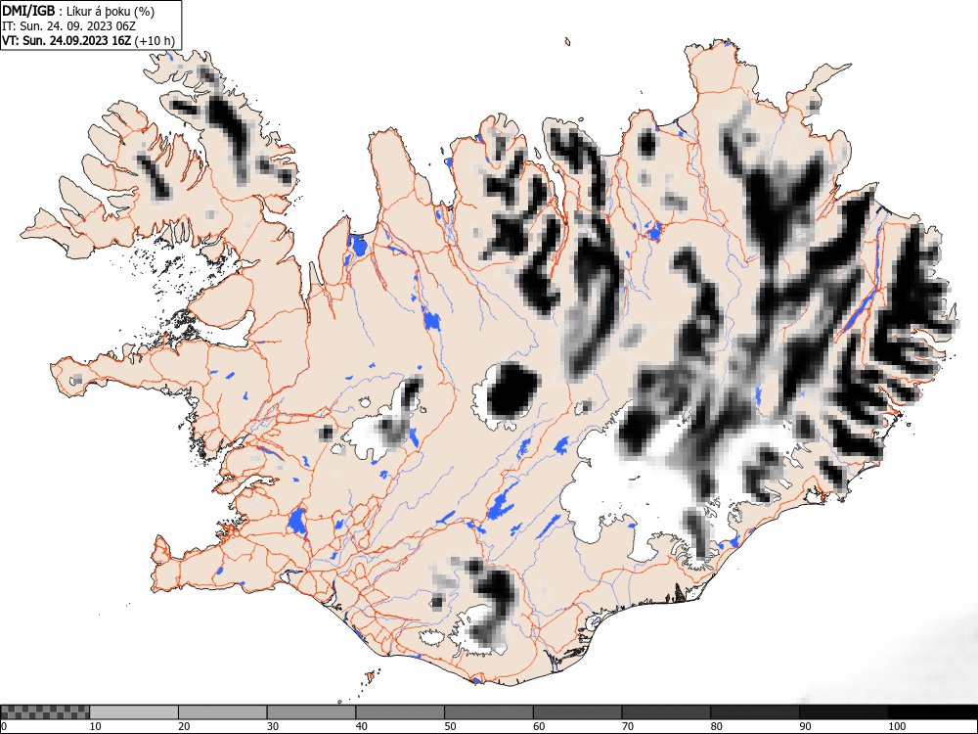The image size is (978, 734).
Task: Click the 20-30% gray legend swatch
Action: [223, 712]
